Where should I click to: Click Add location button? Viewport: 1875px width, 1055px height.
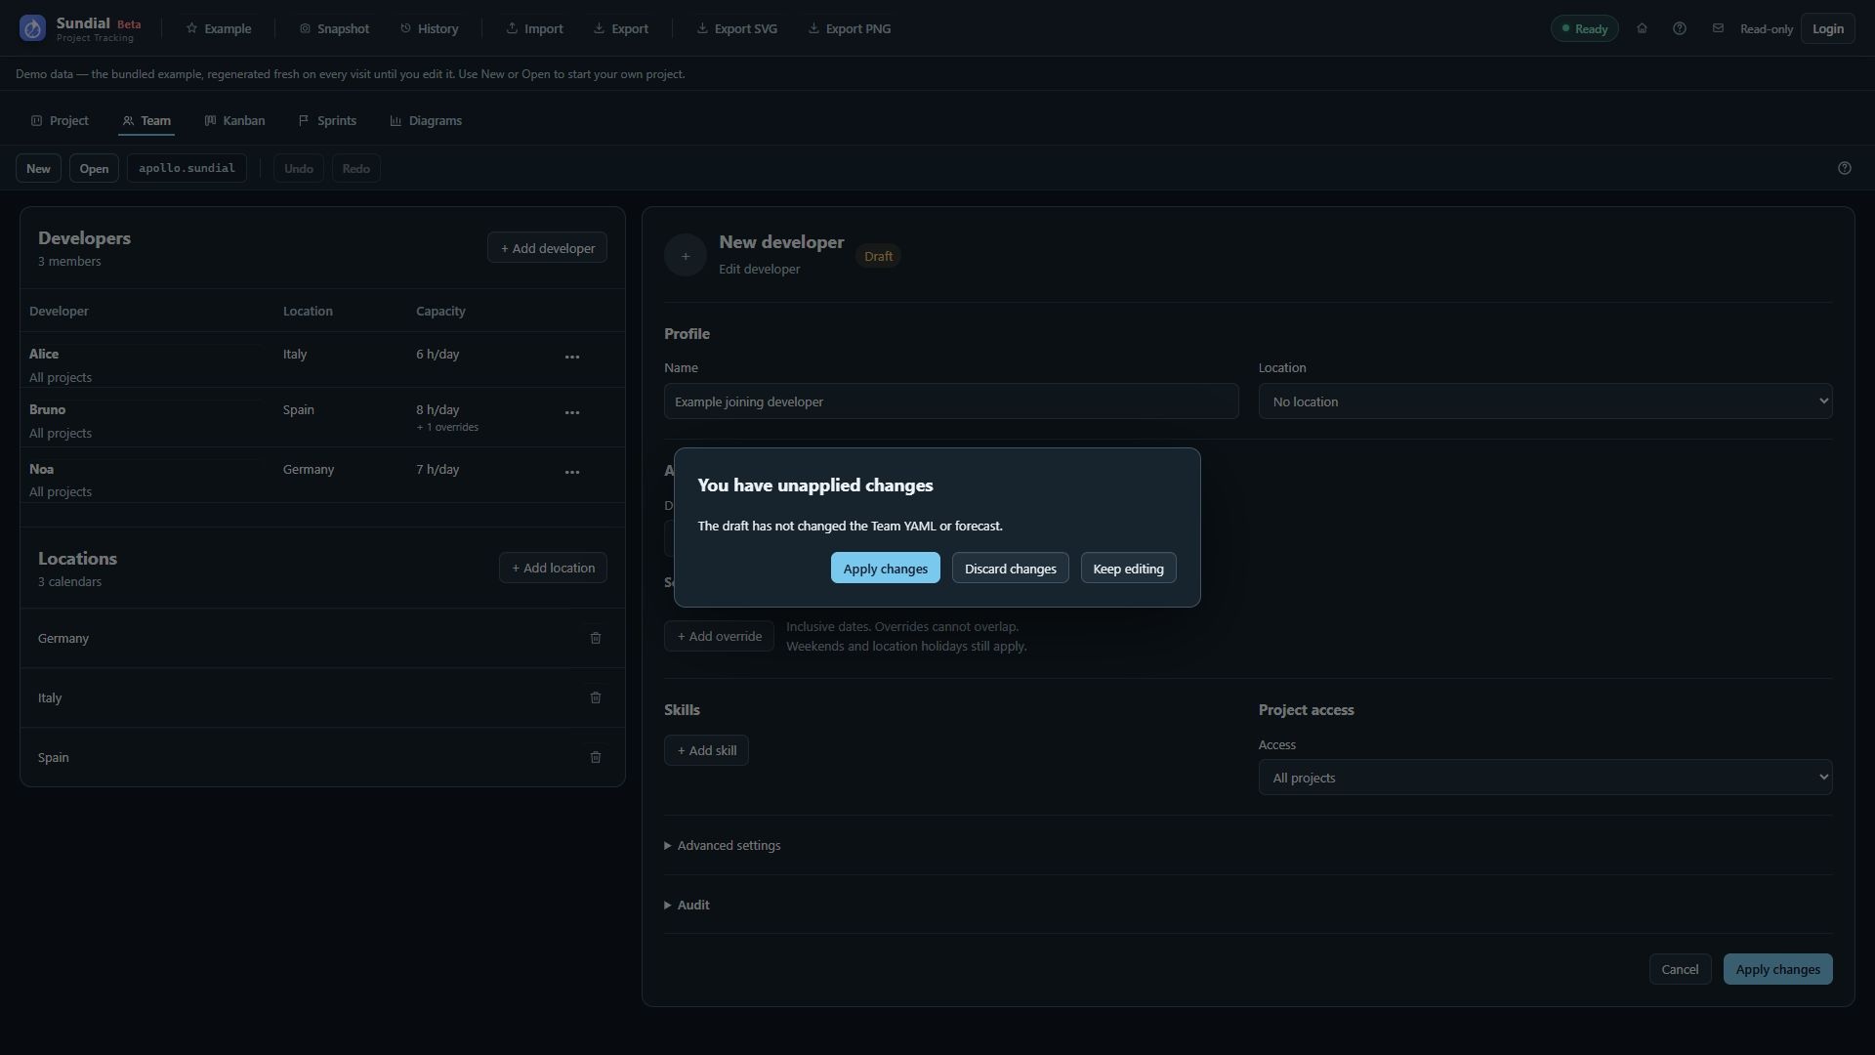click(554, 569)
